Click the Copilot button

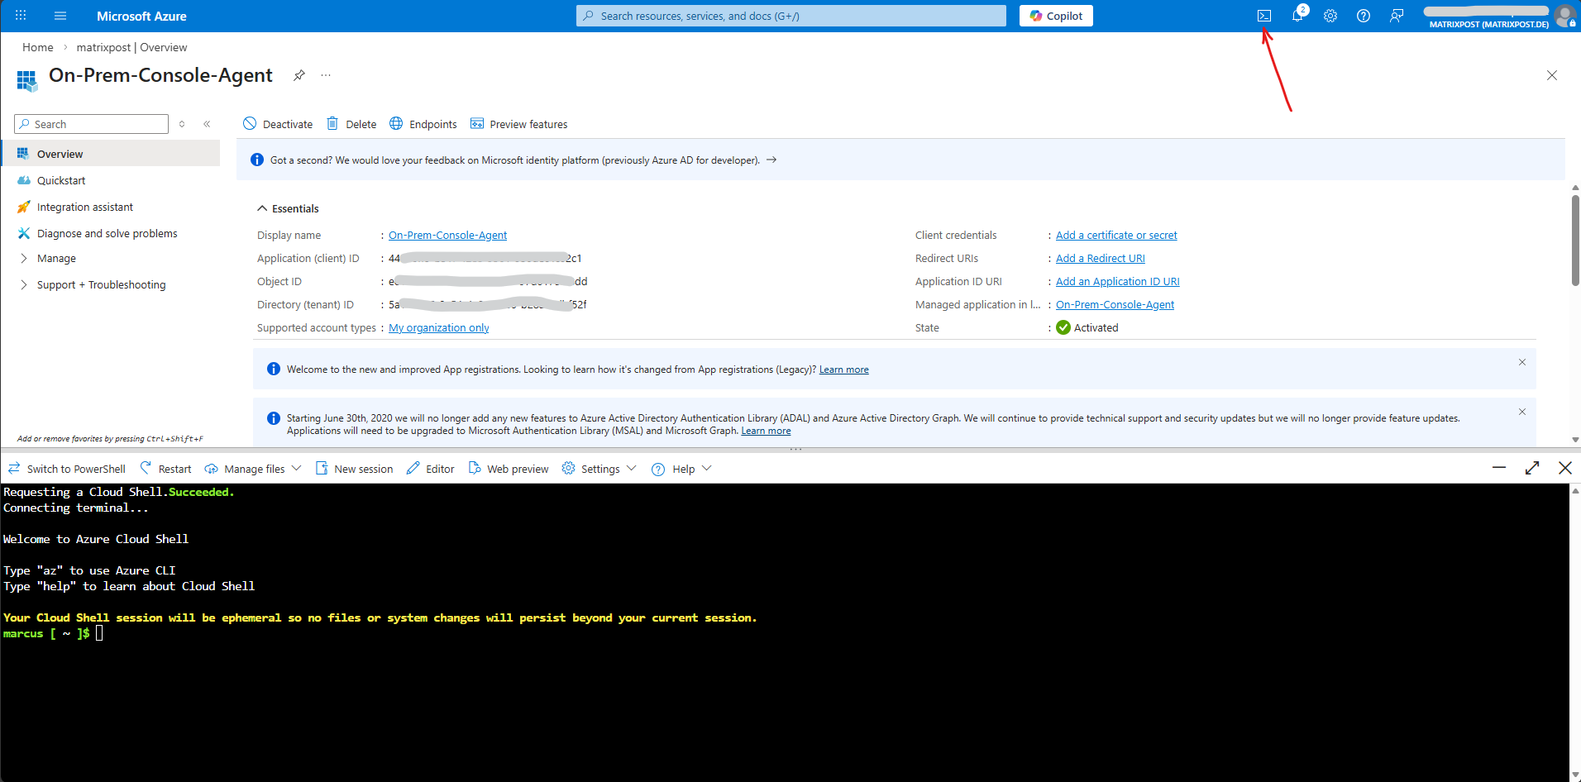click(x=1056, y=16)
